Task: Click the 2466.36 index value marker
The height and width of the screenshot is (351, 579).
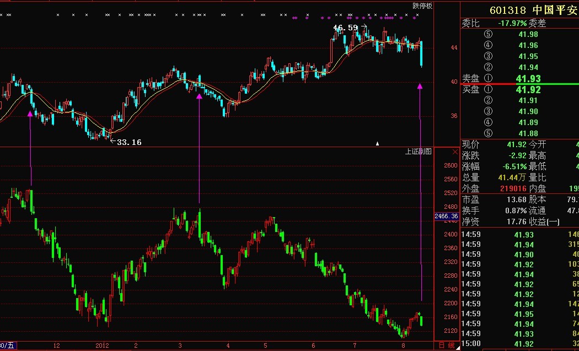Action: coord(447,217)
